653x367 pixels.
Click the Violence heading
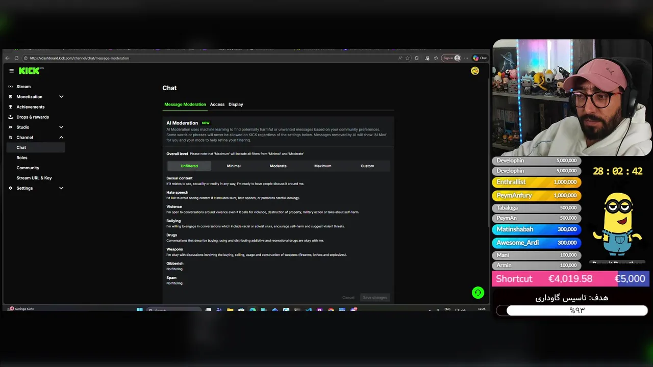174,207
